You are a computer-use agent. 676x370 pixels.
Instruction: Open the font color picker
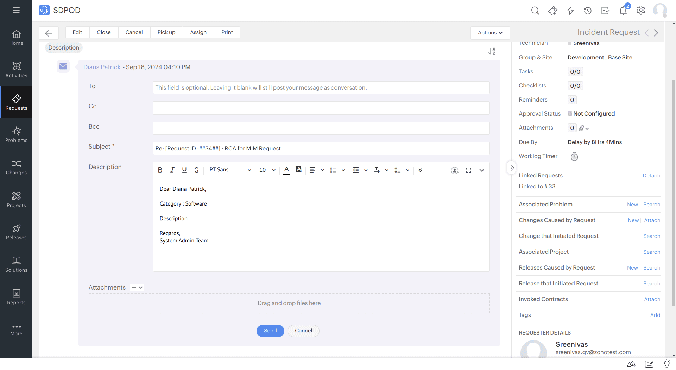[x=286, y=170]
